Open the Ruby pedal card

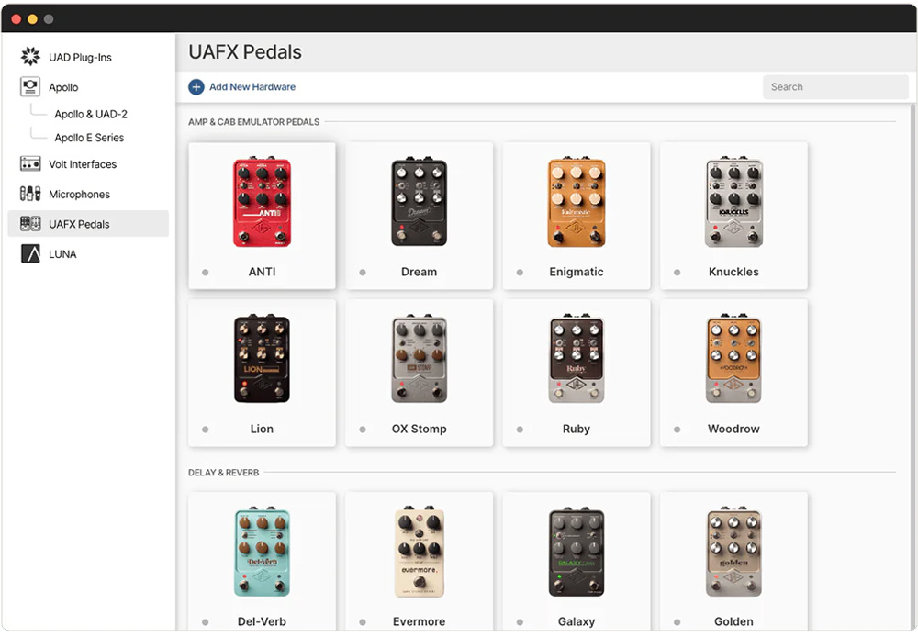coord(577,373)
